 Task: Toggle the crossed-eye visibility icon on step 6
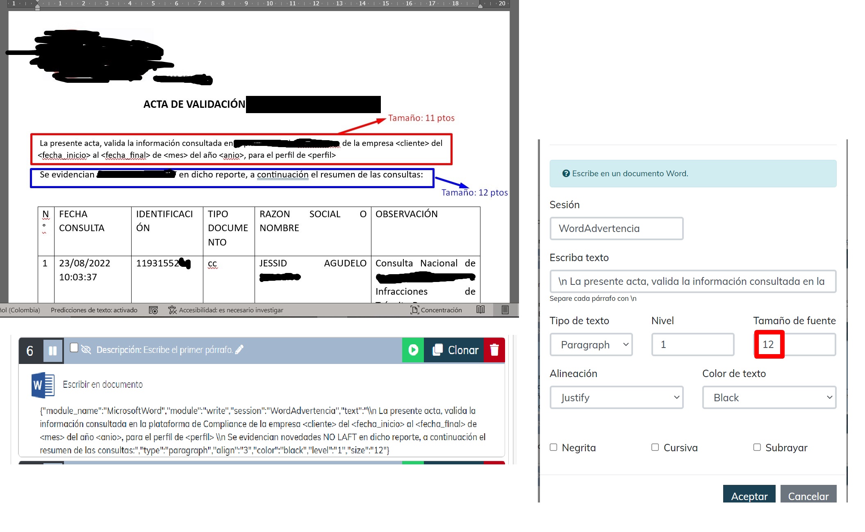pyautogui.click(x=86, y=350)
